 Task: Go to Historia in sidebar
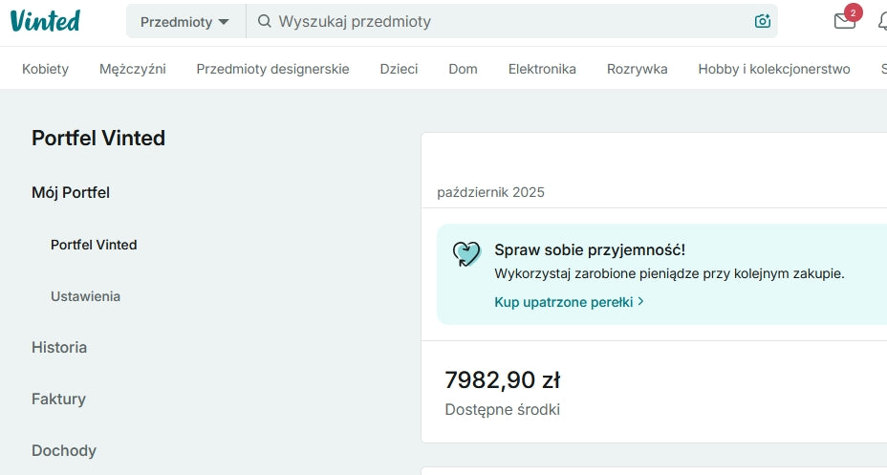point(59,347)
